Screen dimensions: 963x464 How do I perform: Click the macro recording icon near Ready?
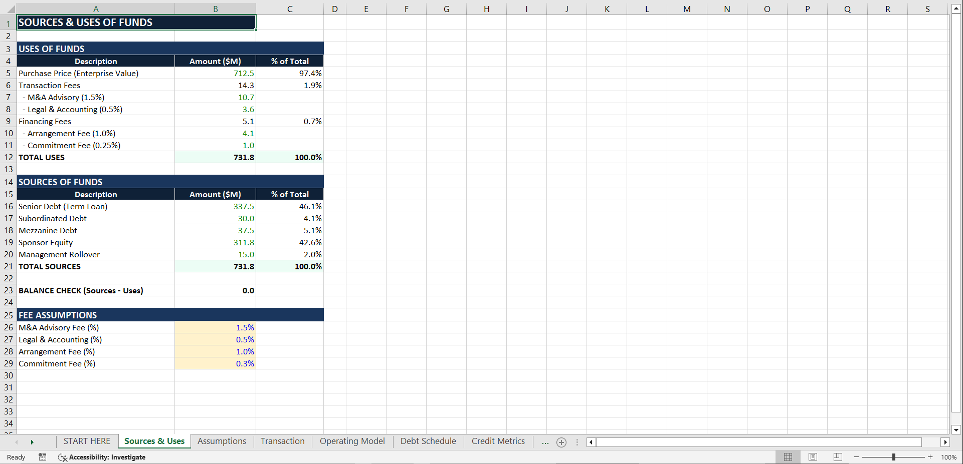pyautogui.click(x=42, y=457)
